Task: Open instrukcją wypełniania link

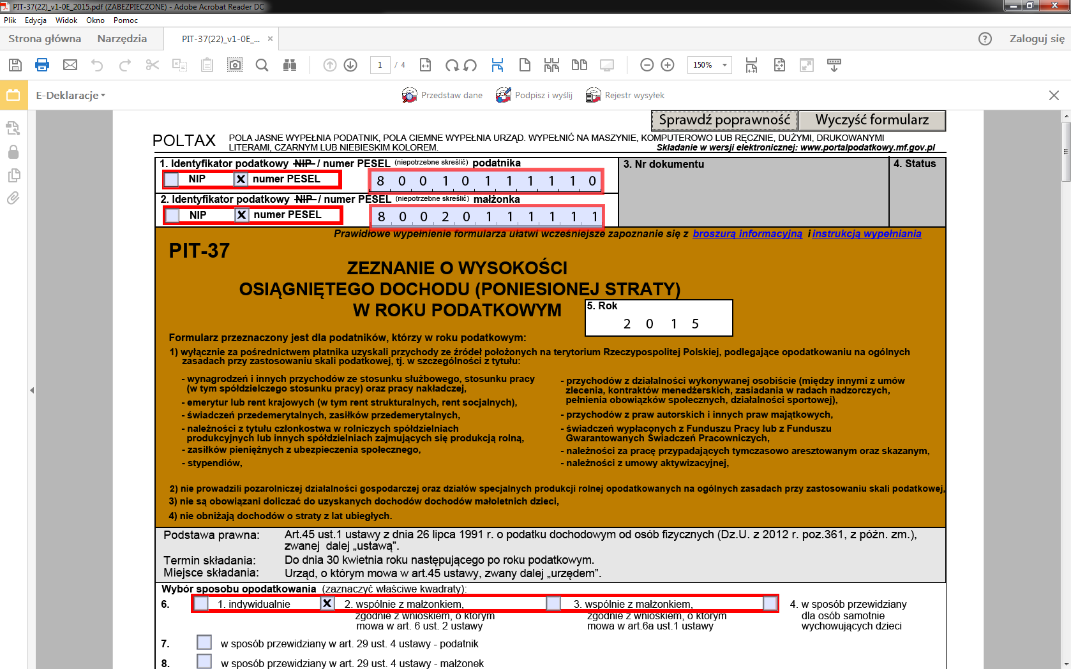Action: point(867,234)
